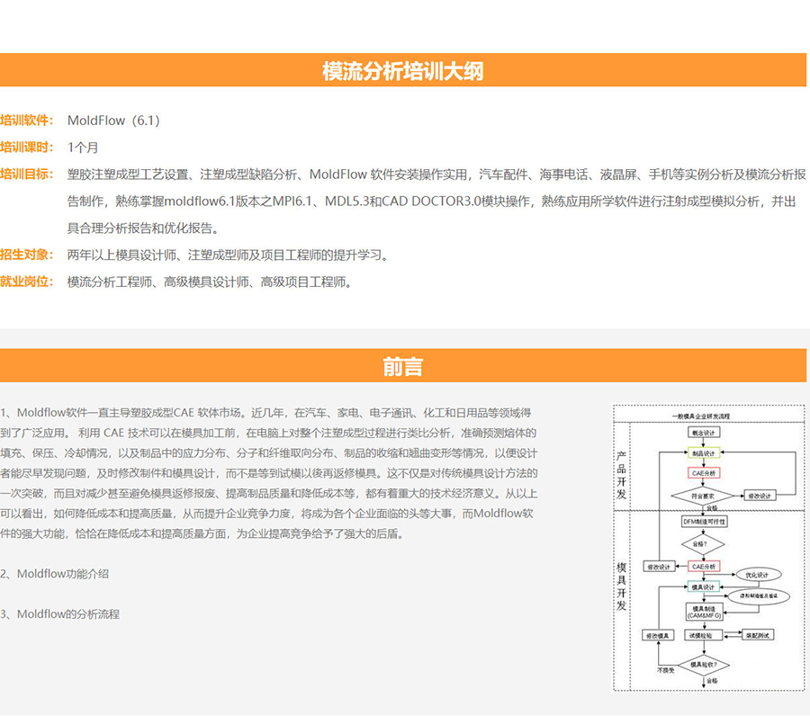Click the CAE分析 box below 制品设计

point(704,473)
